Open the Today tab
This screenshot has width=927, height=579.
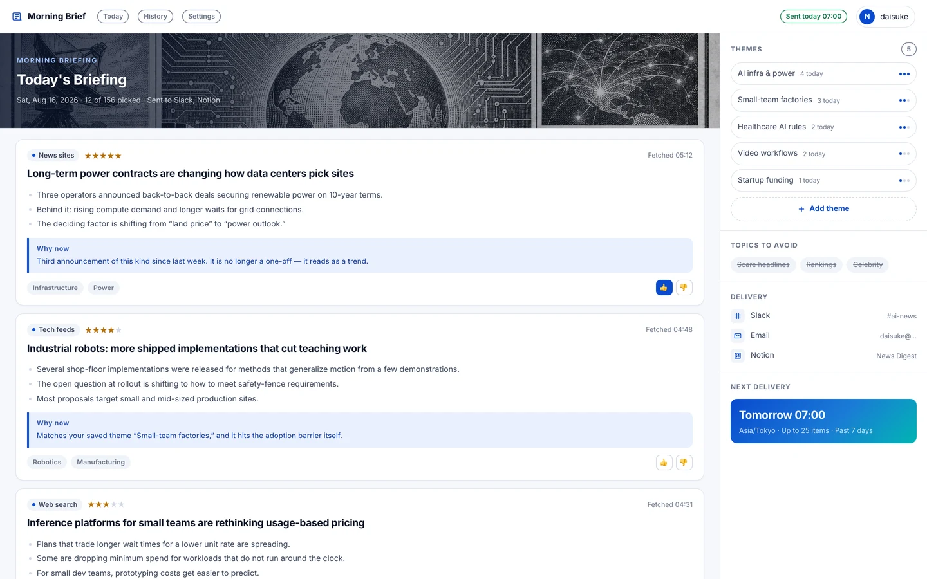tap(113, 17)
